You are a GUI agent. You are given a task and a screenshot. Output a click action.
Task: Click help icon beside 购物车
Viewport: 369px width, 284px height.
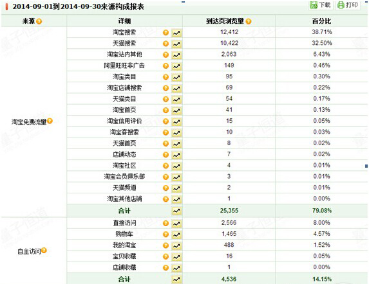point(166,235)
